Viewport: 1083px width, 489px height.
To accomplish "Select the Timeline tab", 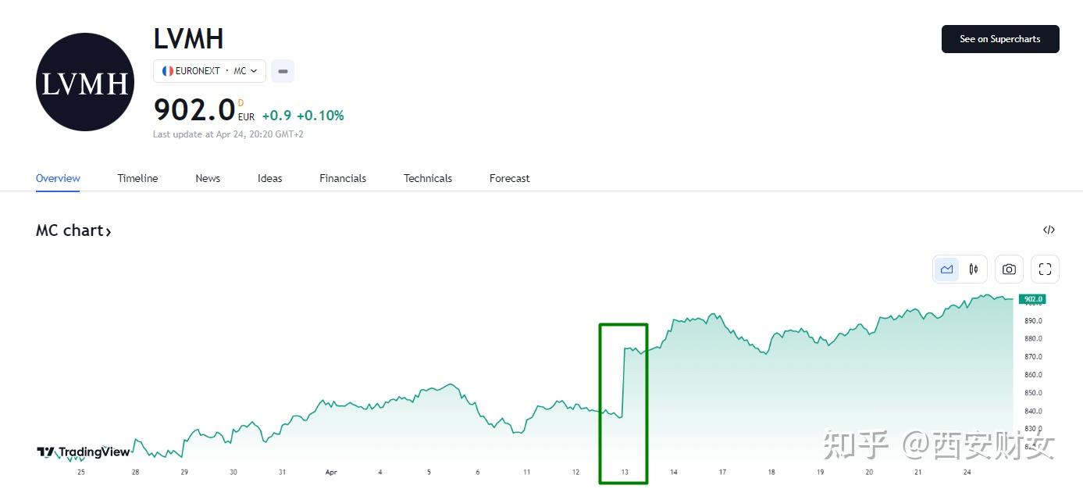I will (x=137, y=178).
